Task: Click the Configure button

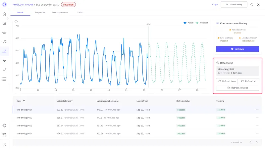Action: 238,49
